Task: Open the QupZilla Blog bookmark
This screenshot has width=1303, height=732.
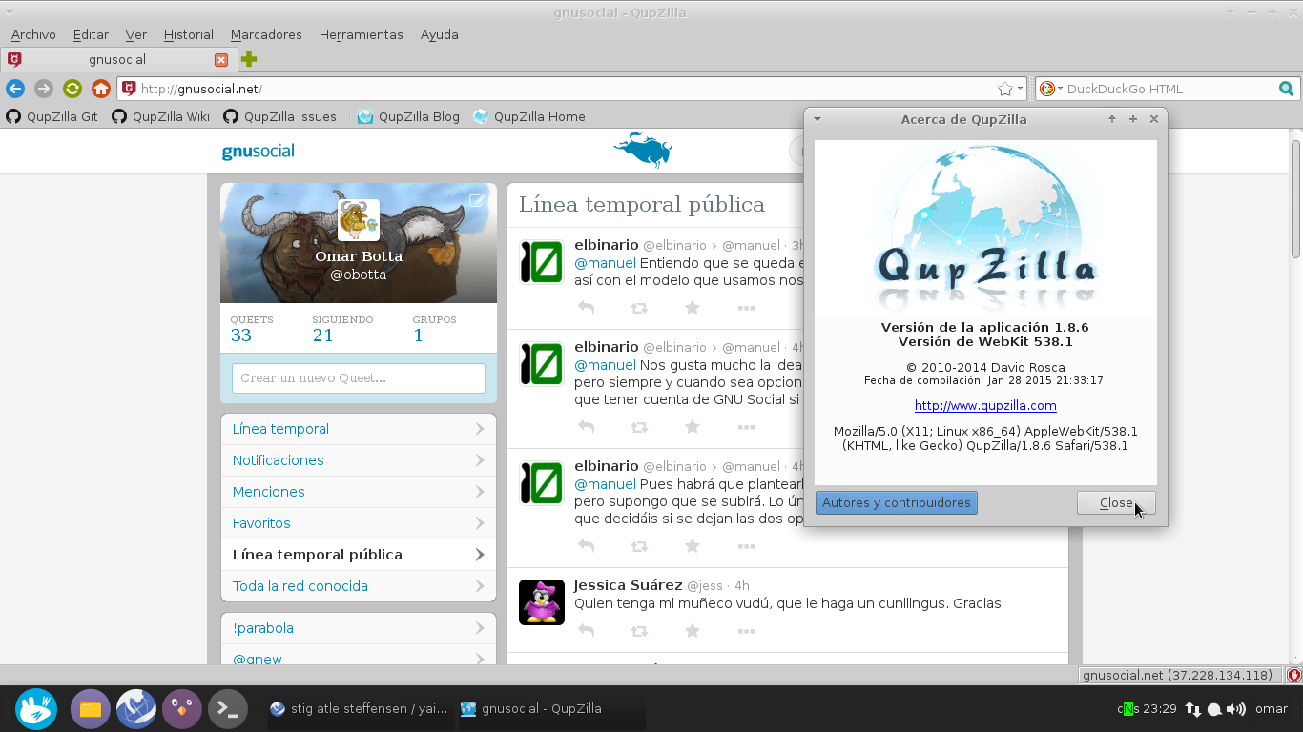Action: point(408,116)
